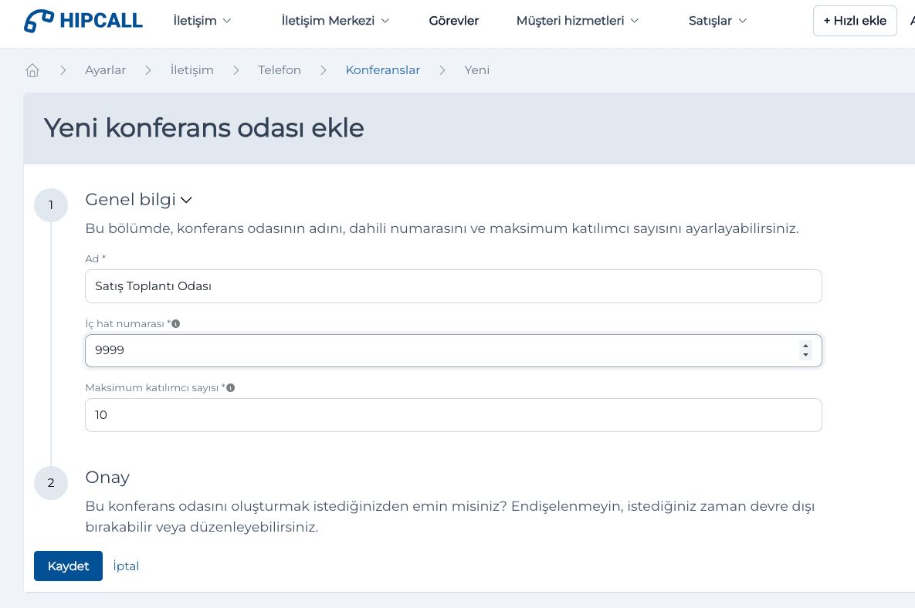Go to home via breadcrumb house icon
Image resolution: width=915 pixels, height=608 pixels.
pyautogui.click(x=32, y=70)
